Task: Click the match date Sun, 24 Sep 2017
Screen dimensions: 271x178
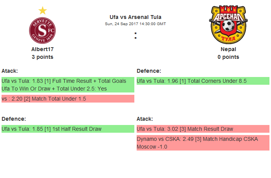Action: pos(135,24)
